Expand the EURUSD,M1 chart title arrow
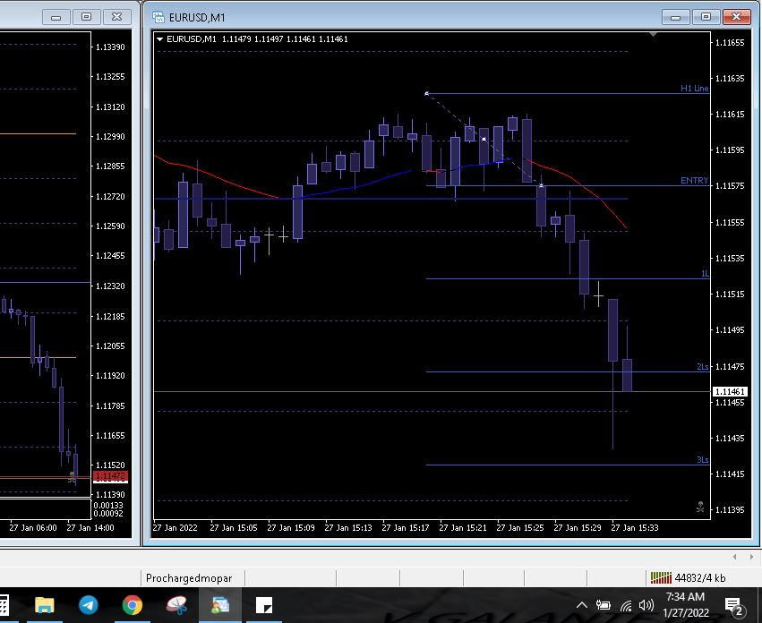Viewport: 762px width, 623px height. point(159,39)
